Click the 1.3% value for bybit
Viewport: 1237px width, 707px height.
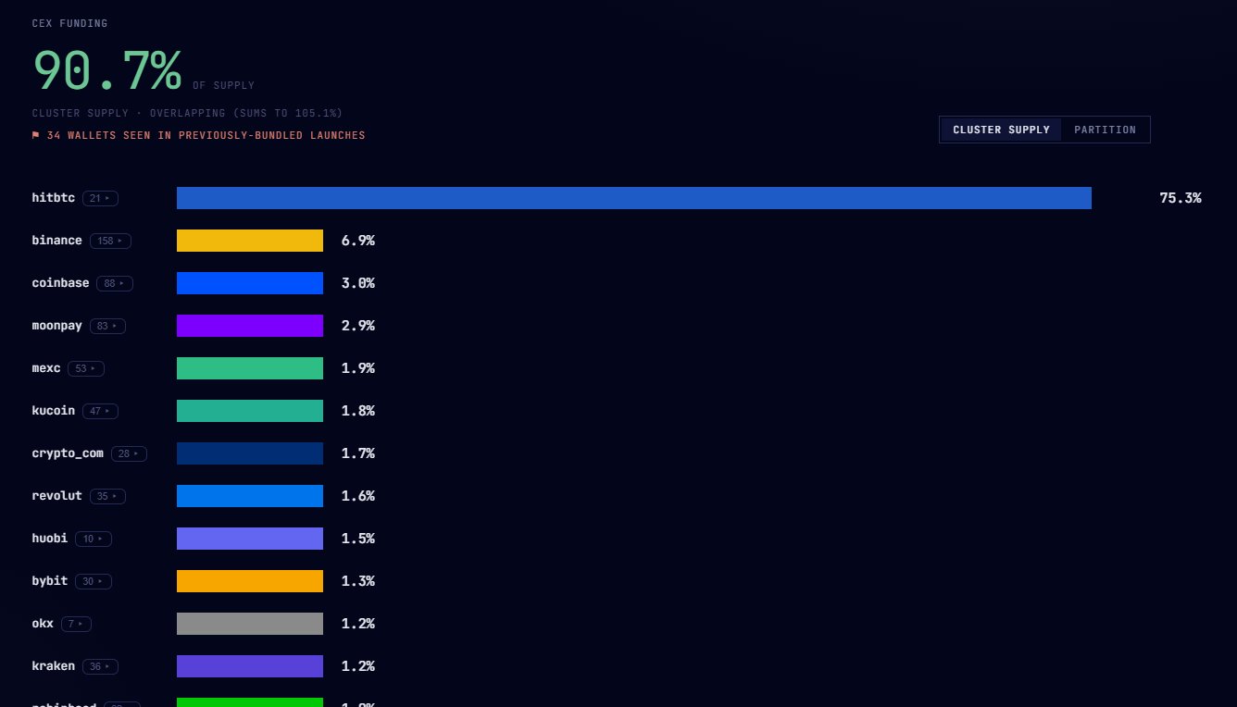(x=358, y=581)
